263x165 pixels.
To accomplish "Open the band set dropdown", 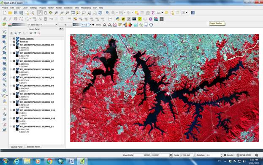I will coord(42,25).
